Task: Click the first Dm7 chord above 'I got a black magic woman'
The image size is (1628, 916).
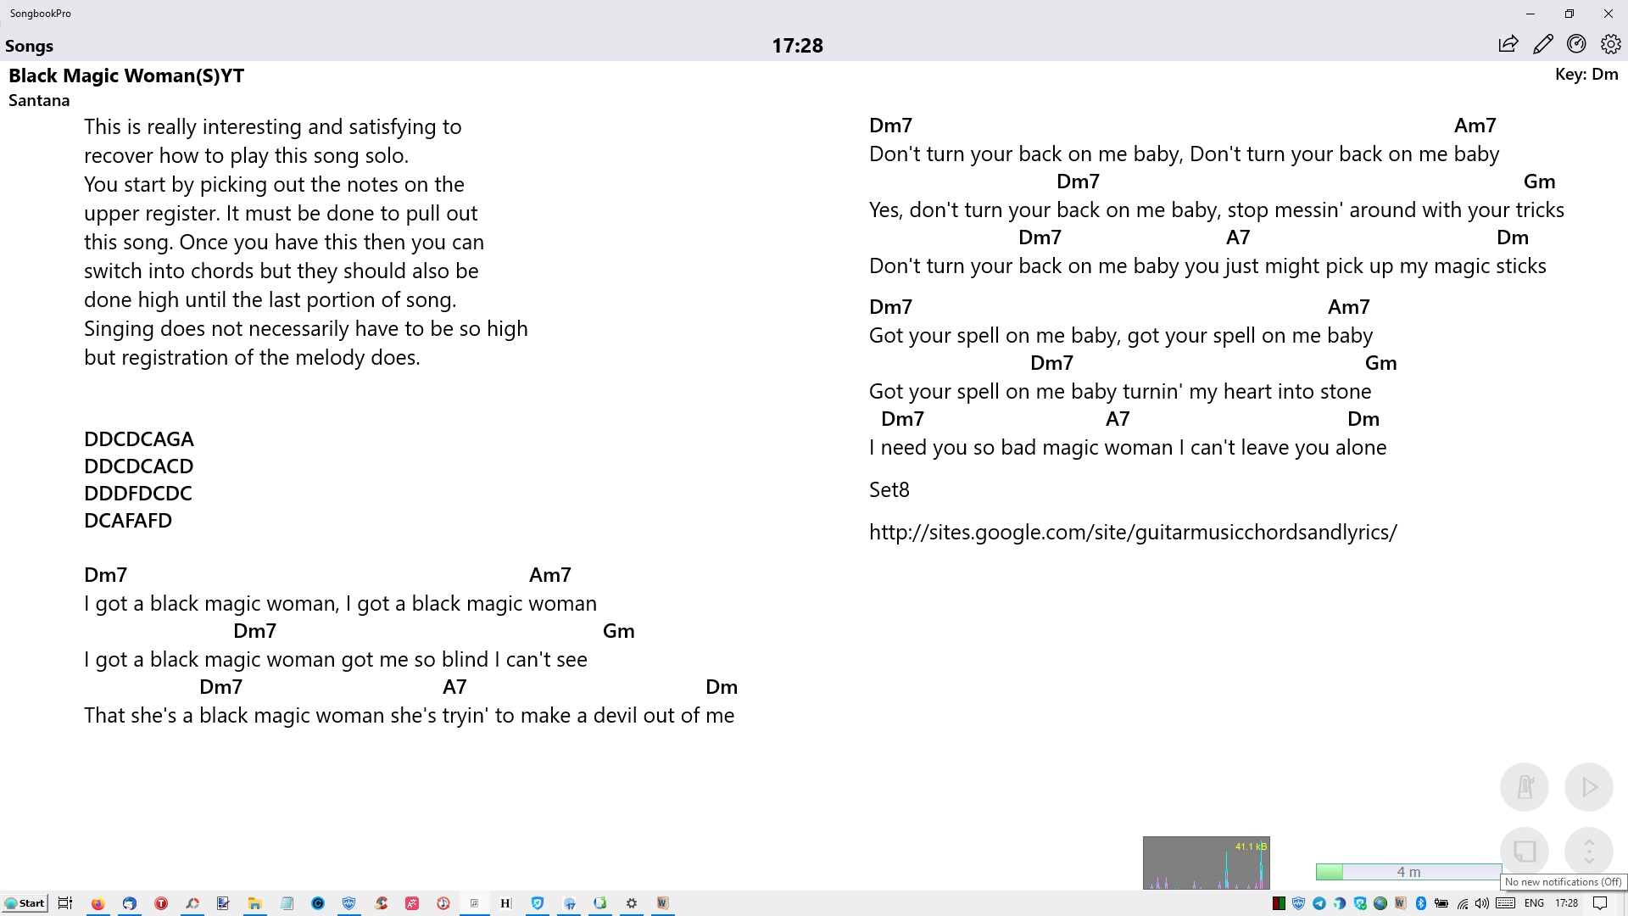Action: (x=105, y=575)
